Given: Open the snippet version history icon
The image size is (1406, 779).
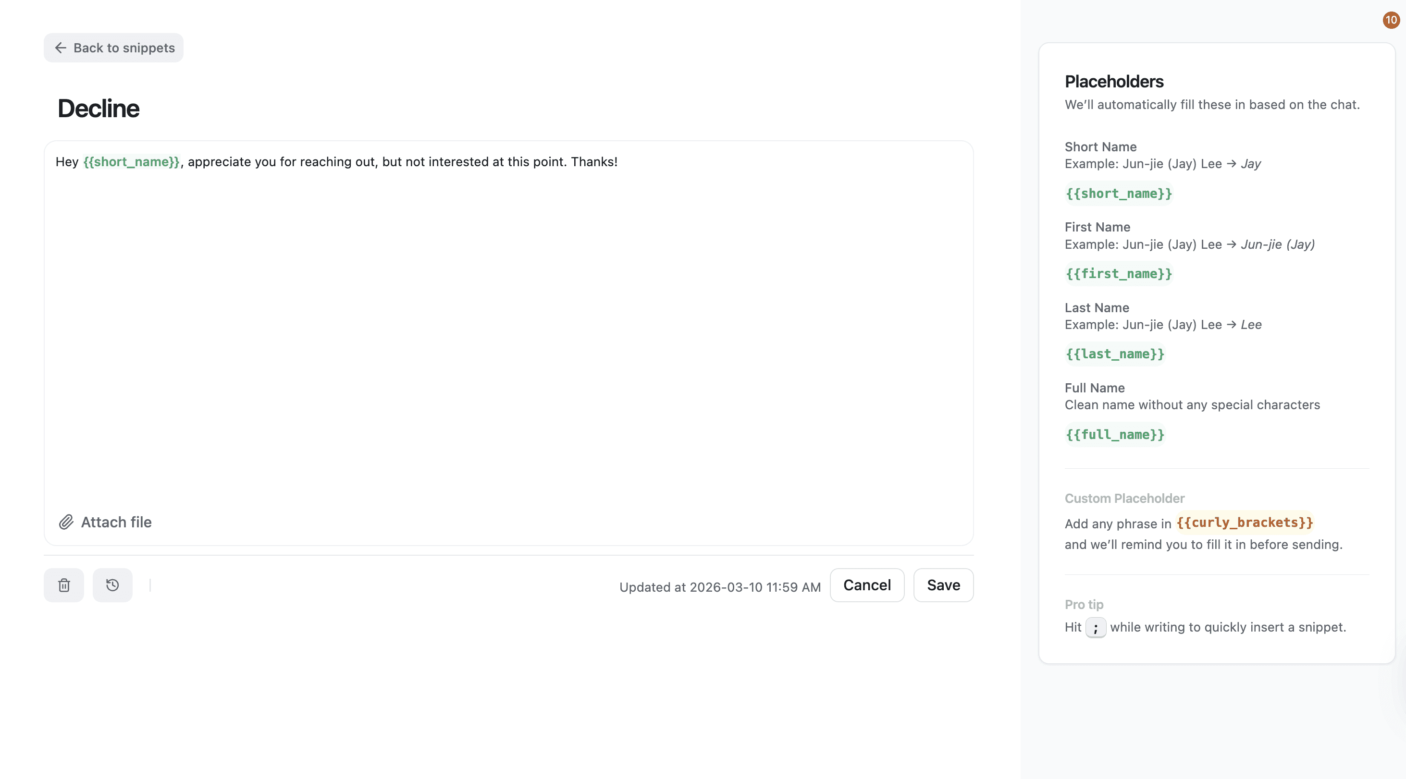Looking at the screenshot, I should tap(112, 585).
